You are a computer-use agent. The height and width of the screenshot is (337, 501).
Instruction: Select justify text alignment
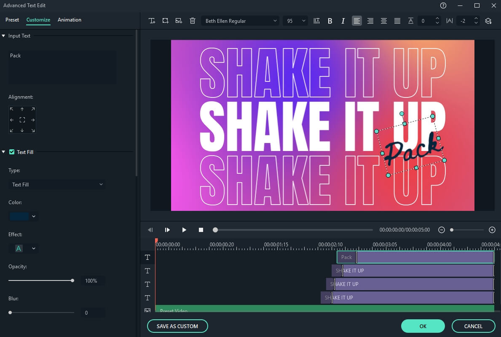[397, 21]
